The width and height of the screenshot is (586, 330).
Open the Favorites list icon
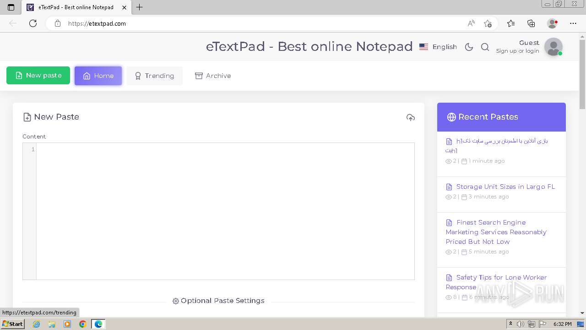click(511, 23)
